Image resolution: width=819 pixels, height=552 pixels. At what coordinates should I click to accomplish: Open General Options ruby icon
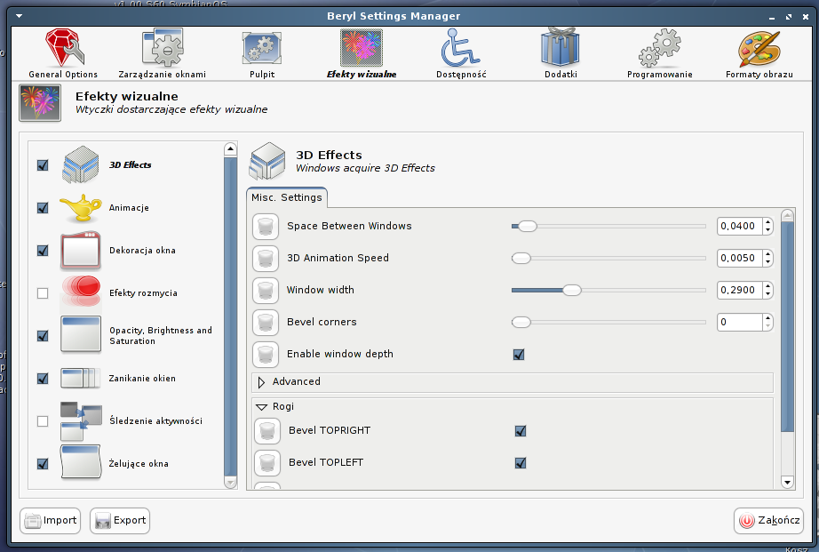coord(64,48)
